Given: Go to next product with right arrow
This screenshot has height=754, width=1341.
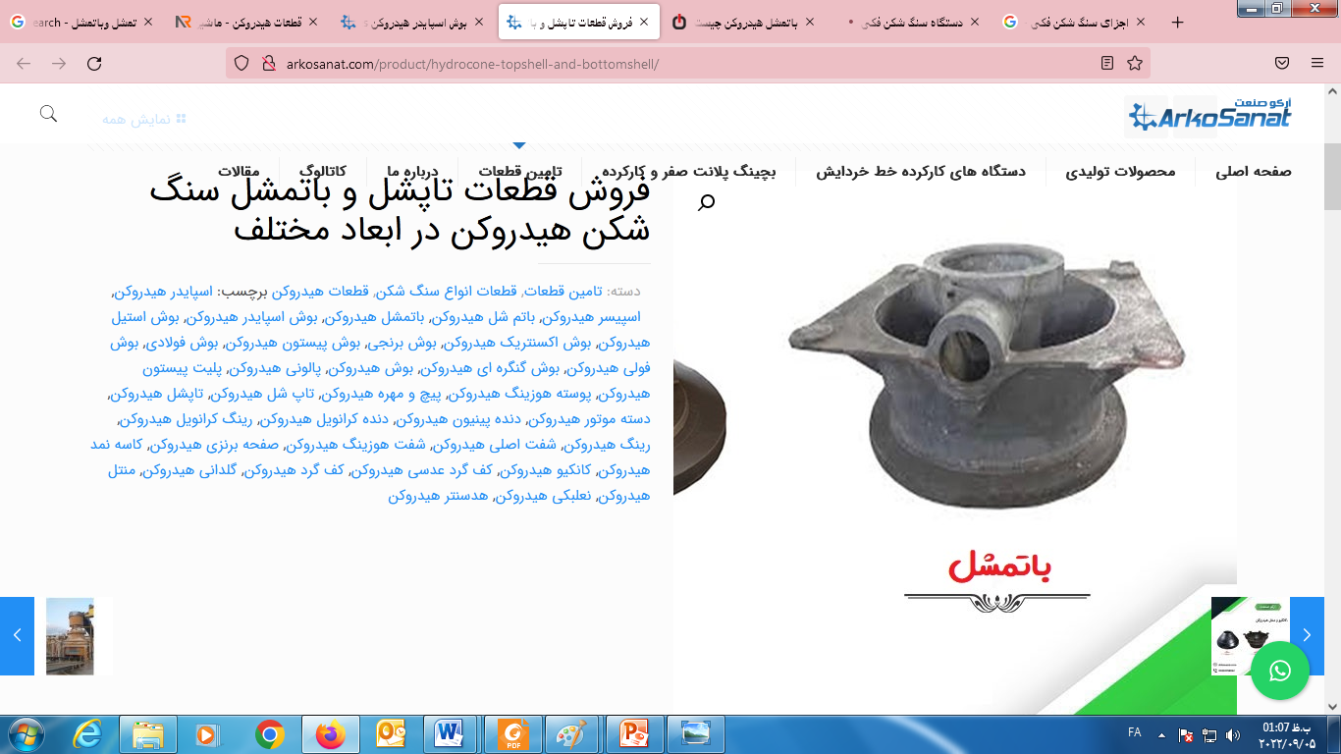Looking at the screenshot, I should [x=1307, y=635].
